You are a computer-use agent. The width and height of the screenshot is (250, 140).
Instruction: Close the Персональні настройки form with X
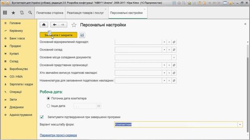pyautogui.click(x=245, y=24)
